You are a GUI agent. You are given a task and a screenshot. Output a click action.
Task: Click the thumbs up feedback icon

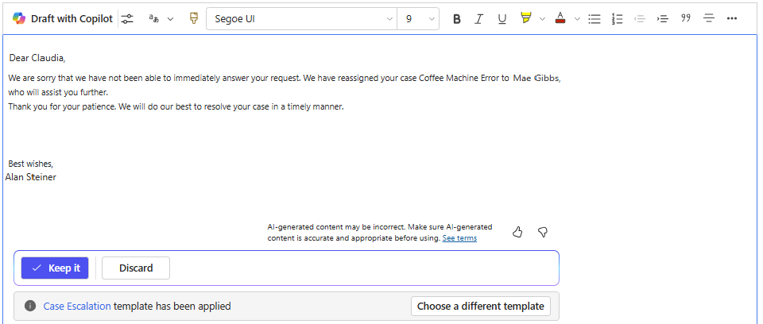[x=517, y=232]
